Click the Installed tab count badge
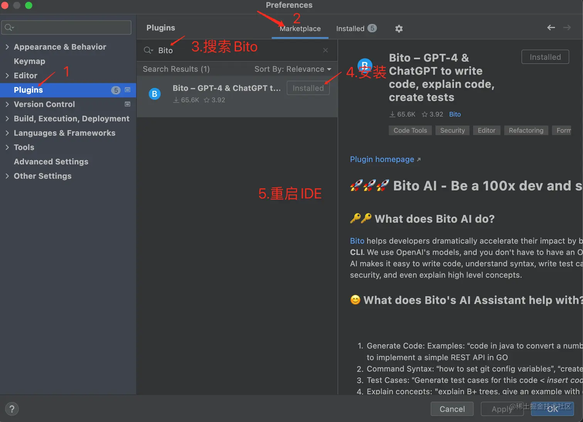 click(x=372, y=28)
